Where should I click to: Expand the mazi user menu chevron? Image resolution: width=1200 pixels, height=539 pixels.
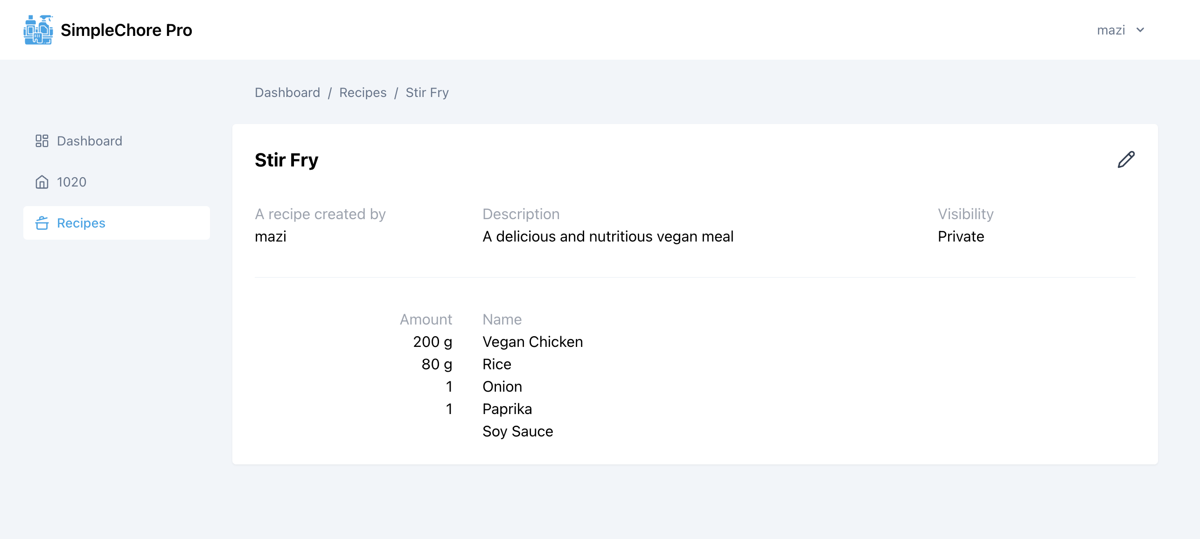point(1140,30)
